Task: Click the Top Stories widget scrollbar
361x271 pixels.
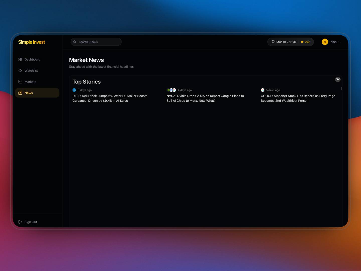Action: [x=341, y=89]
